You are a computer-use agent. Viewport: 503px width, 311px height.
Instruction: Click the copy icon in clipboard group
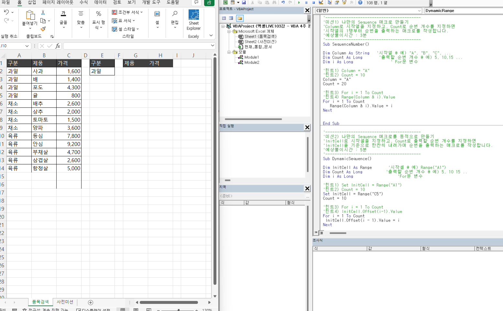pyautogui.click(x=43, y=21)
